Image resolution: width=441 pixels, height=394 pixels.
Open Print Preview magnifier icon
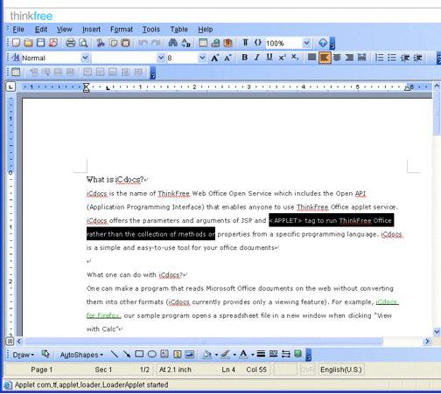point(83,43)
